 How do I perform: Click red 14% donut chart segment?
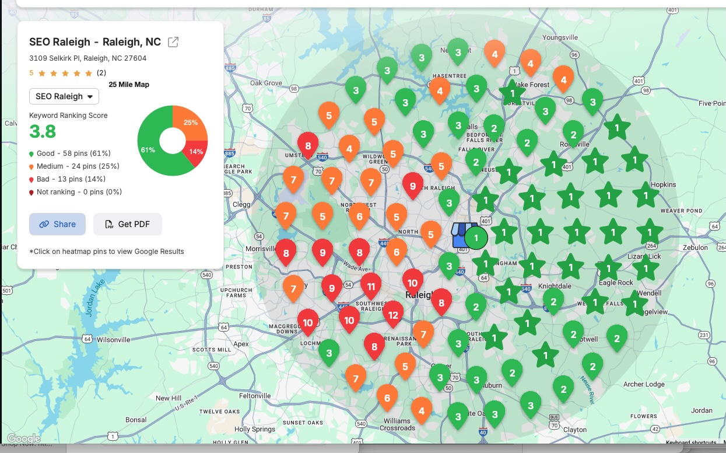click(x=195, y=153)
